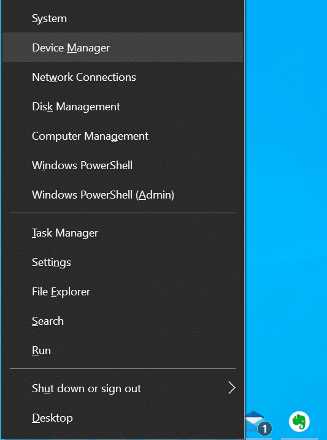Start Windows PowerShell
327x440 pixels.
tap(123, 165)
